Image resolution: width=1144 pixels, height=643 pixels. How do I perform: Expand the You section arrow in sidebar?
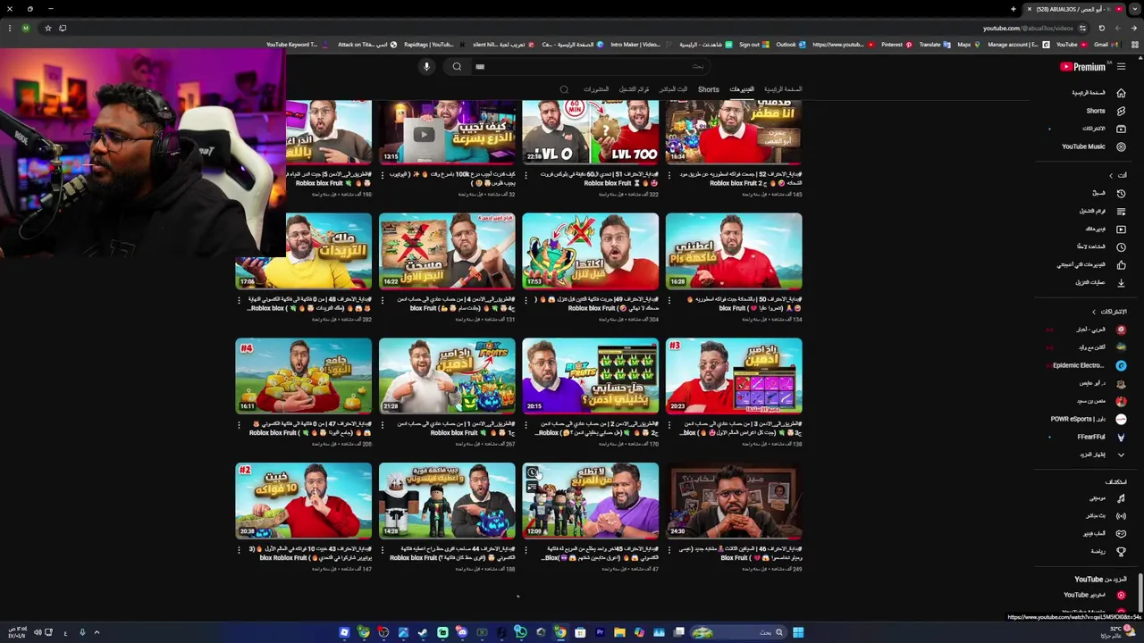1111,175
